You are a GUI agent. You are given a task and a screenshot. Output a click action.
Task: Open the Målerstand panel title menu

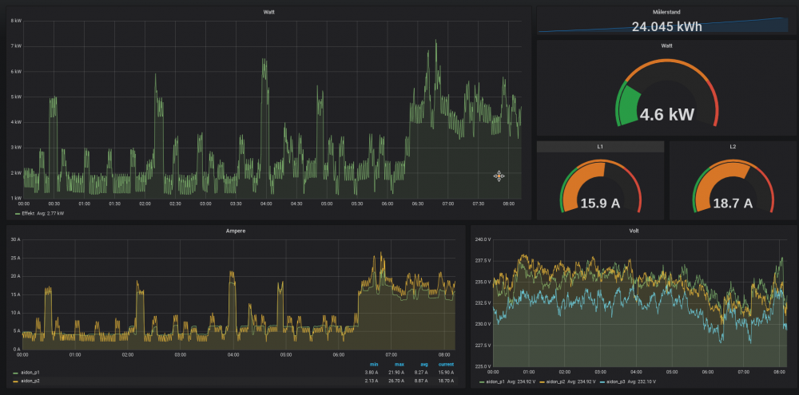click(666, 13)
